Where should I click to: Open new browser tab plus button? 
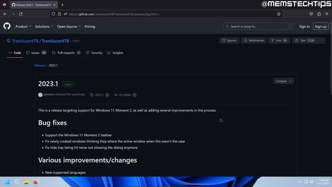(62, 5)
